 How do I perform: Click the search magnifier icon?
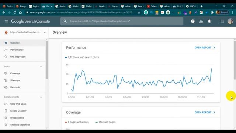65,21
